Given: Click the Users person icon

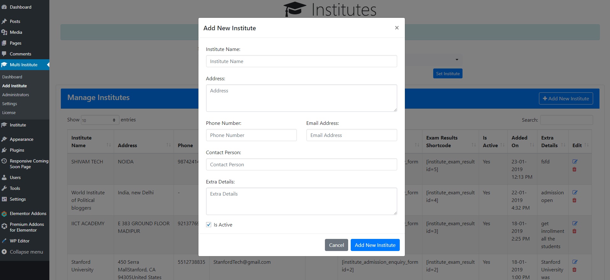Looking at the screenshot, I should [x=4, y=177].
